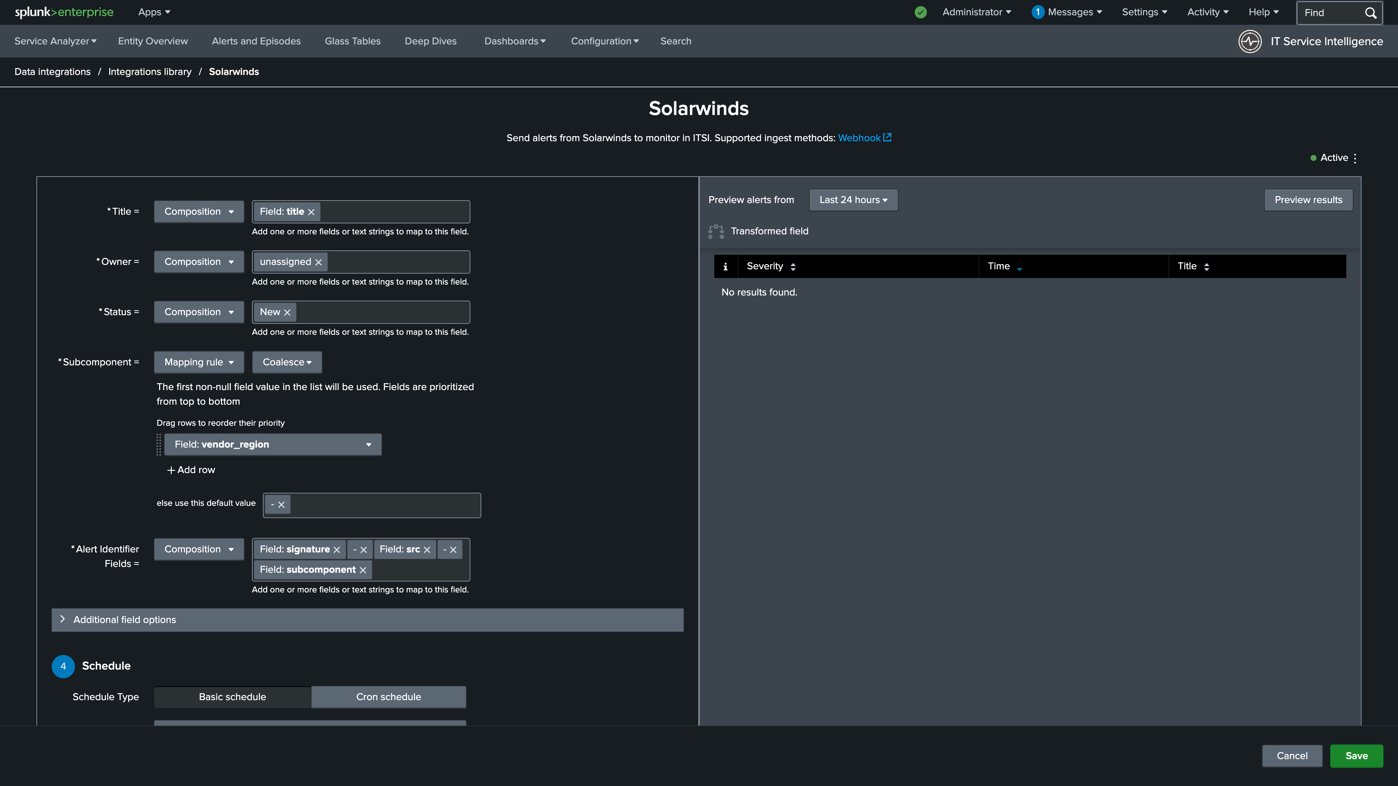
Task: Click the Preview results button
Action: [1308, 200]
